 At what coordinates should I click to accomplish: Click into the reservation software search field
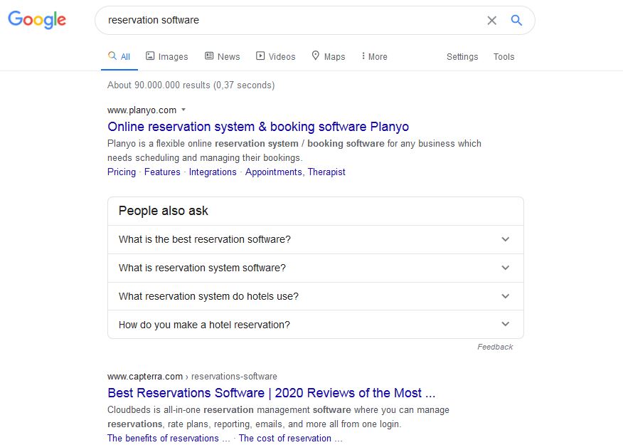[294, 20]
